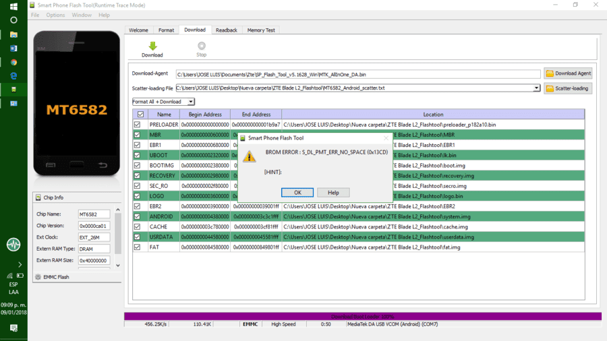Click the clock date in taskbar

pyautogui.click(x=13, y=309)
